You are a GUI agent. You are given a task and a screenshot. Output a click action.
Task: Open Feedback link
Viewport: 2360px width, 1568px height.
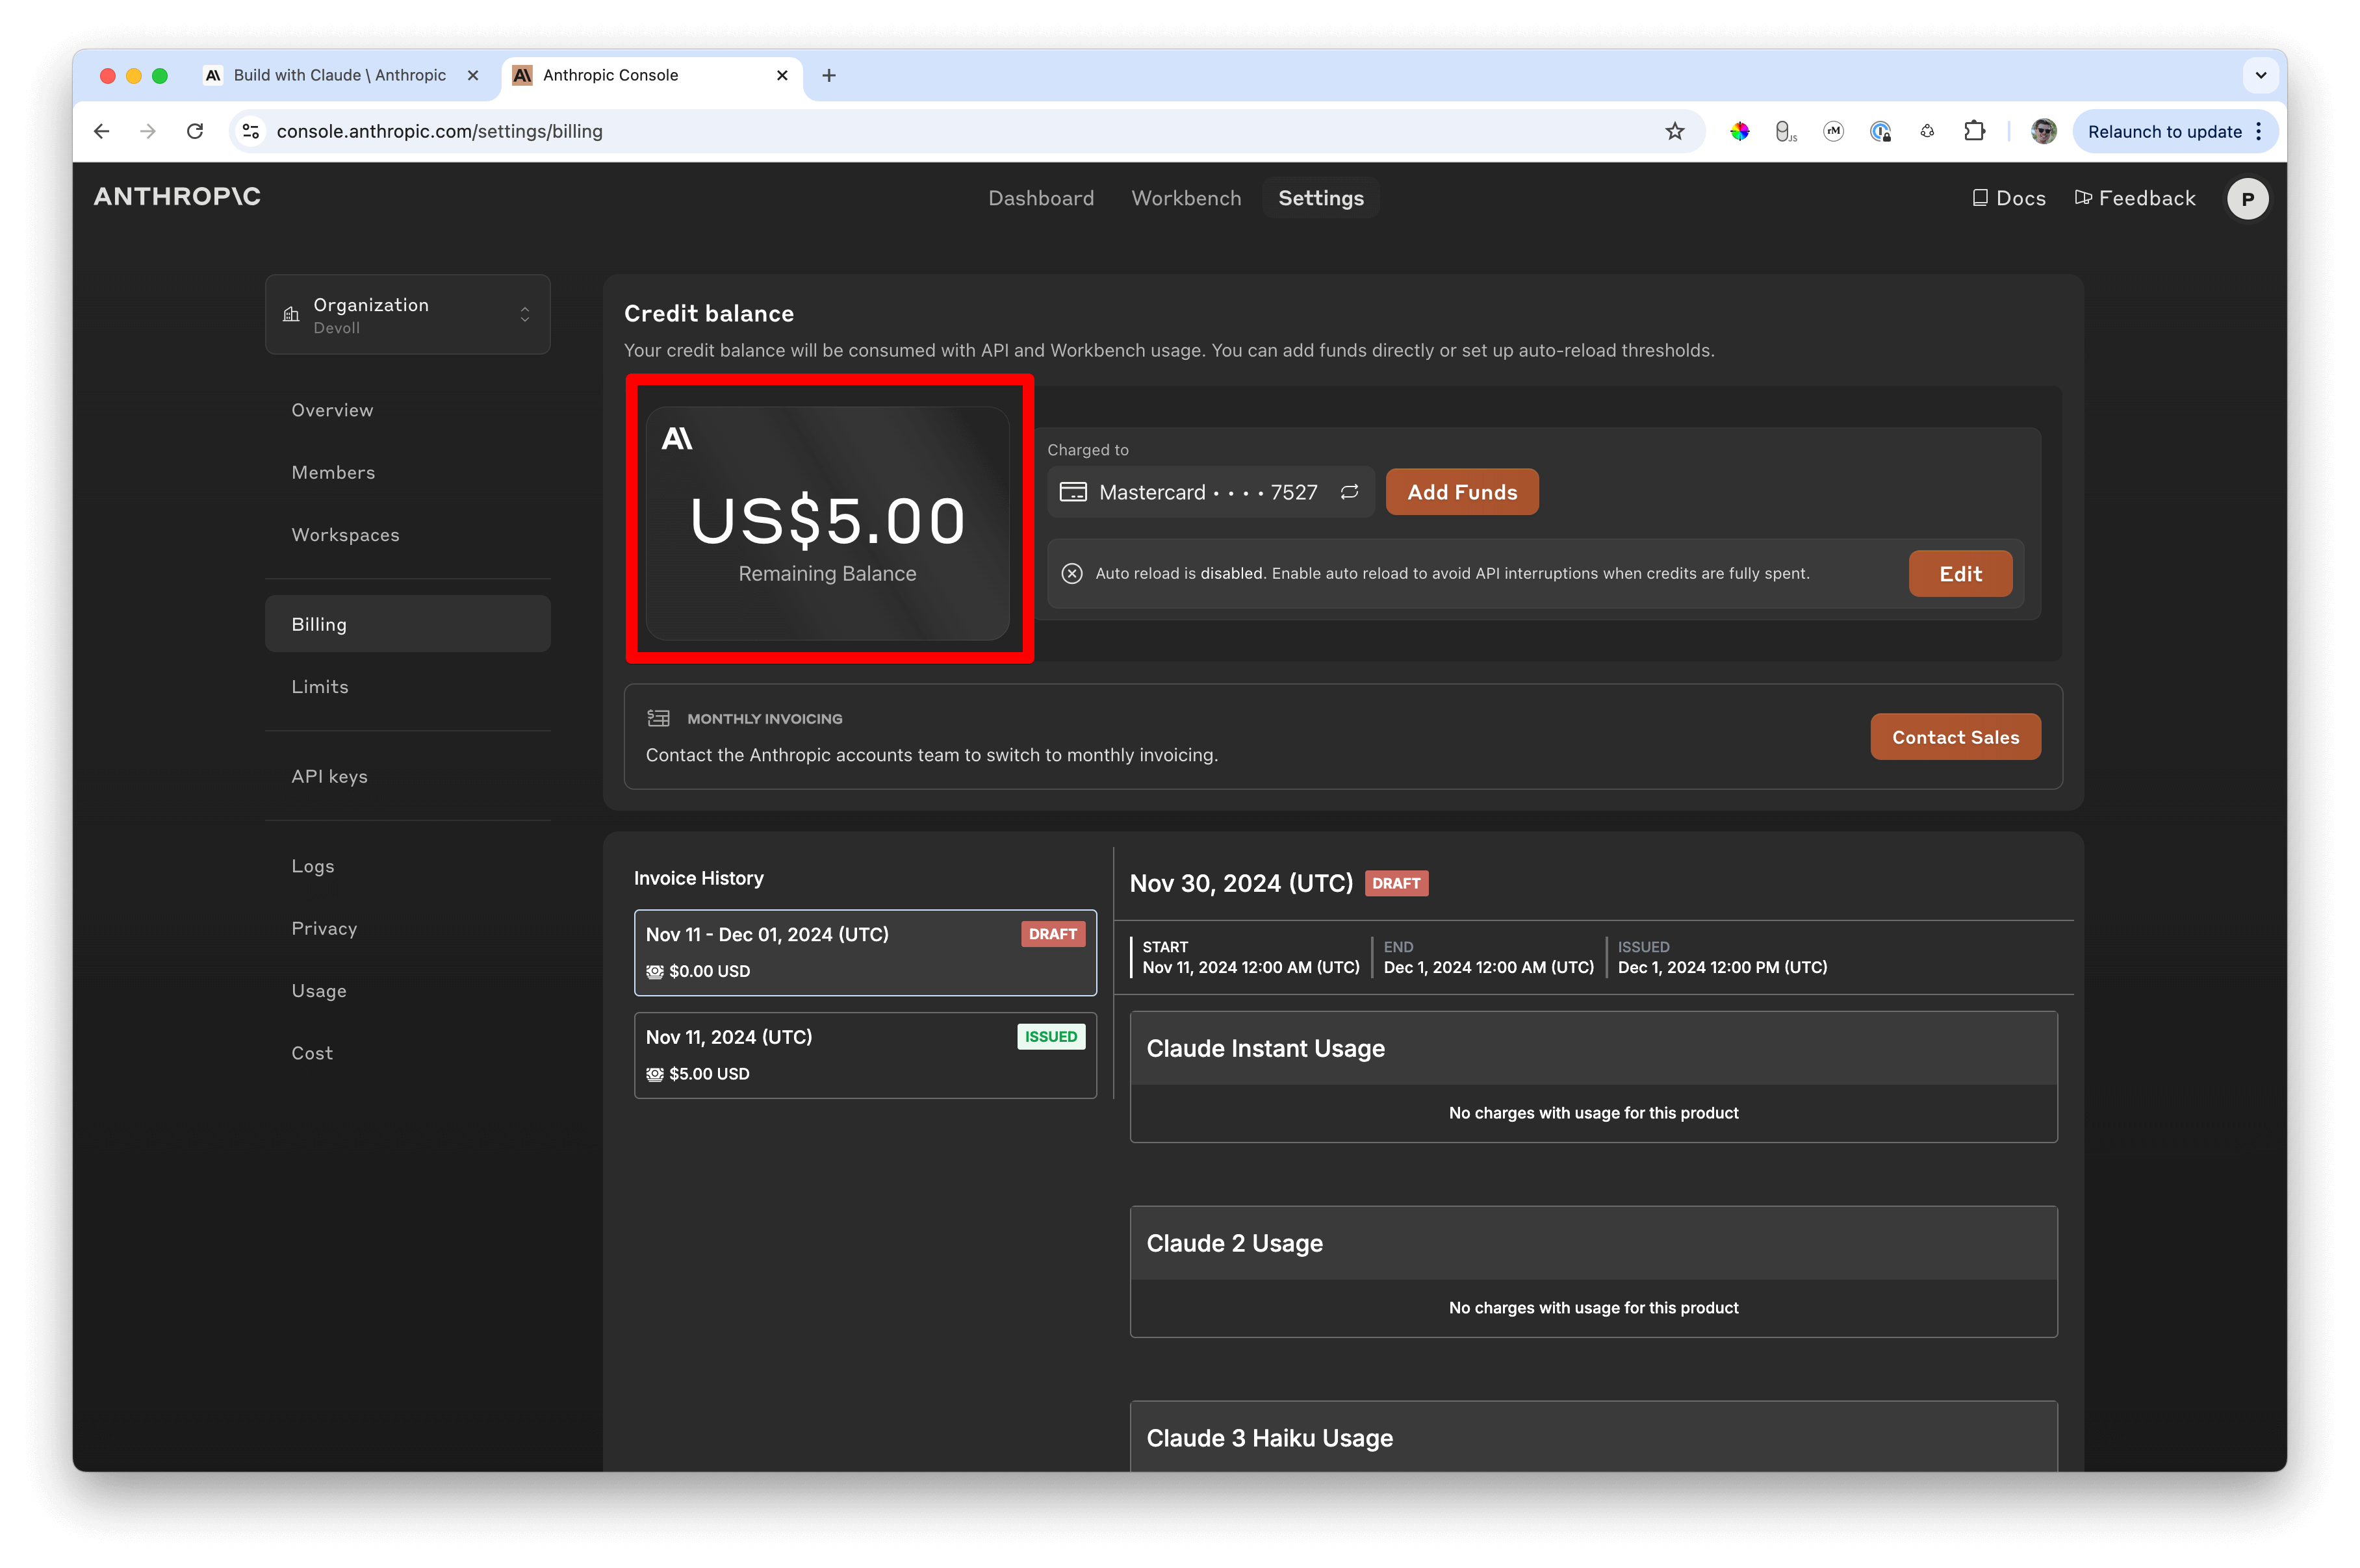coord(2135,198)
